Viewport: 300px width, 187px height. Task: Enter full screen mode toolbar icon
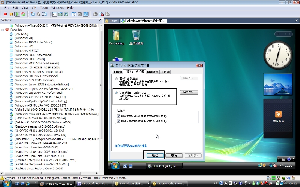point(66,14)
